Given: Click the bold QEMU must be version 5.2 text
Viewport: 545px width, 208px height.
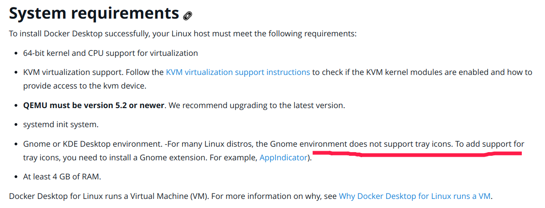Looking at the screenshot, I should 93,105.
